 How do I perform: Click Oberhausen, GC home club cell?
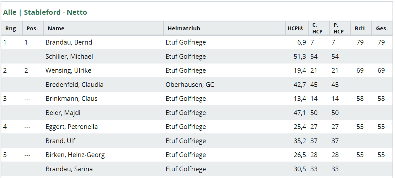pos(190,85)
